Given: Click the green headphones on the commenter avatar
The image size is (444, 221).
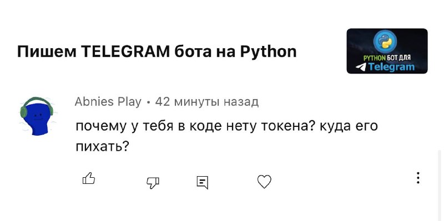Looking at the screenshot, I should click(x=37, y=106).
